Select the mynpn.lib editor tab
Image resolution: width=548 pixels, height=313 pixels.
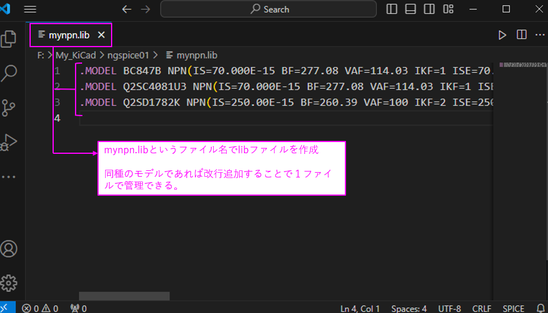point(69,35)
